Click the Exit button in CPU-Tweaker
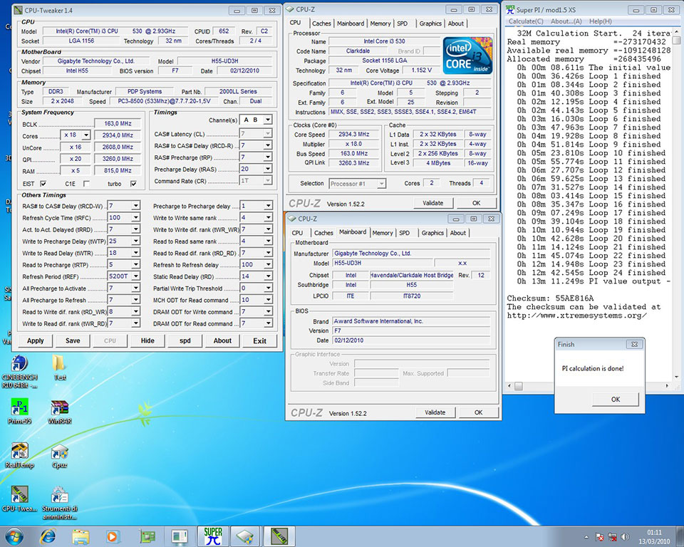The image size is (684, 547). 259,340
